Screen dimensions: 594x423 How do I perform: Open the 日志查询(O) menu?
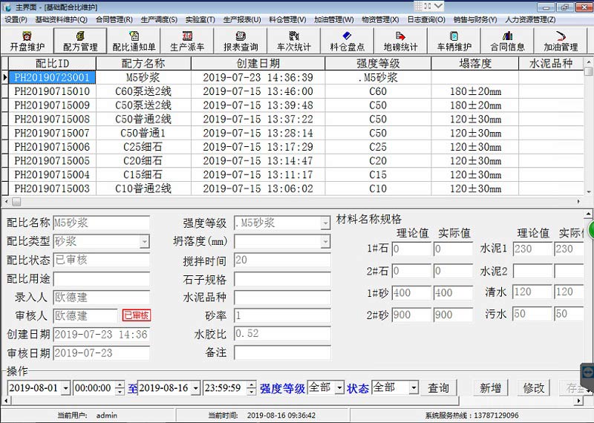pos(426,19)
